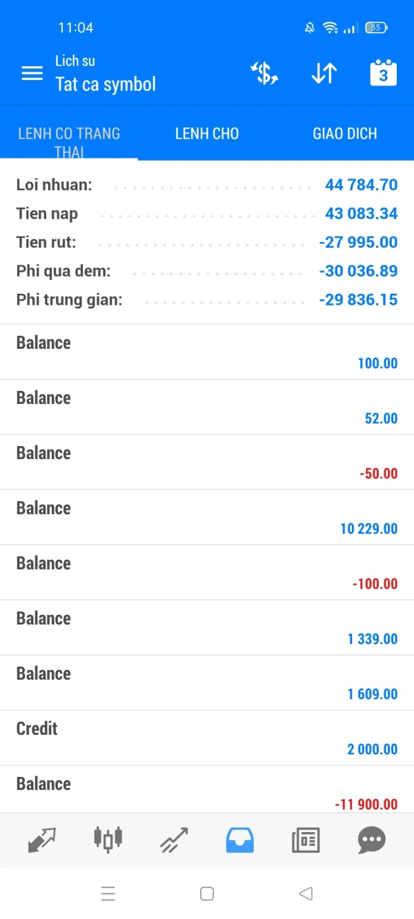The image size is (414, 919).
Task: Open the Balance entry of 10 229.00
Action: coord(207,518)
